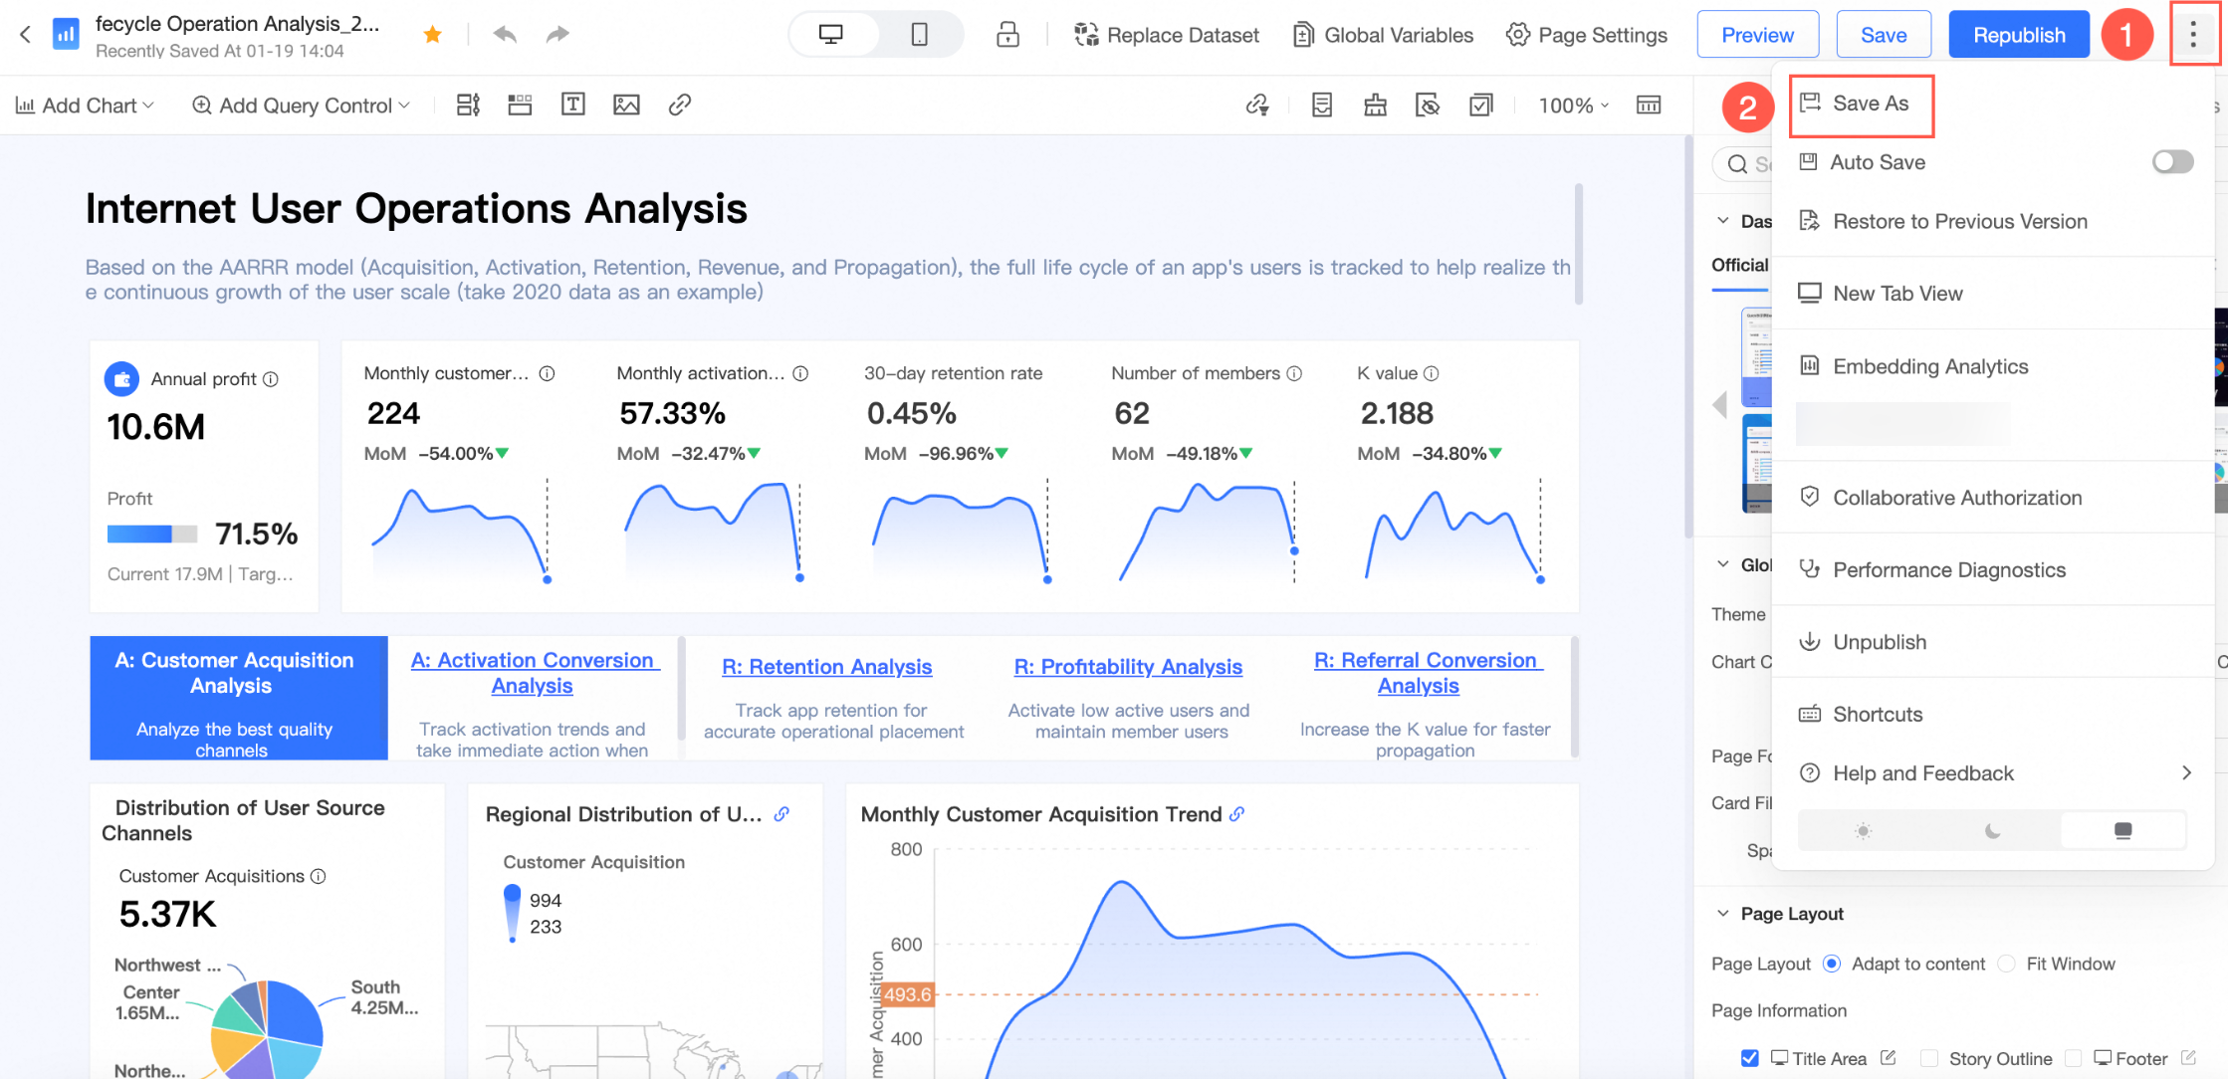Switch to mobile layout icon
This screenshot has width=2228, height=1079.
(919, 35)
